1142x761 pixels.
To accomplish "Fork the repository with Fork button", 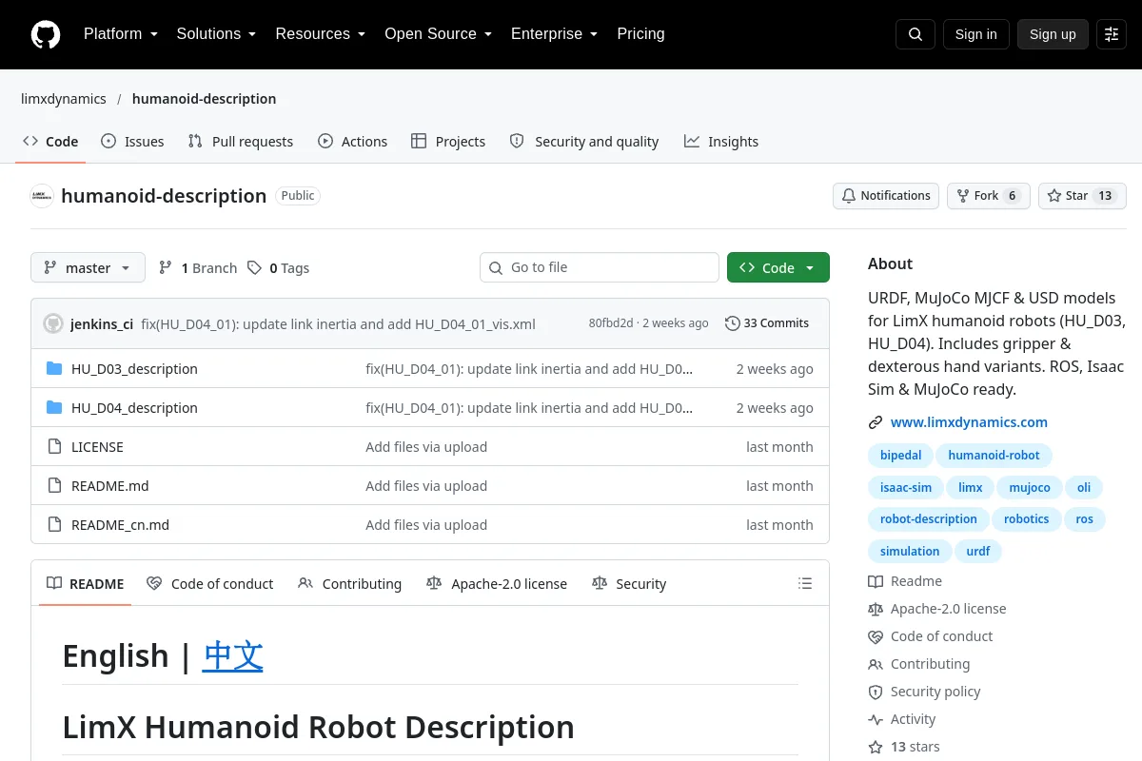I will pyautogui.click(x=988, y=196).
